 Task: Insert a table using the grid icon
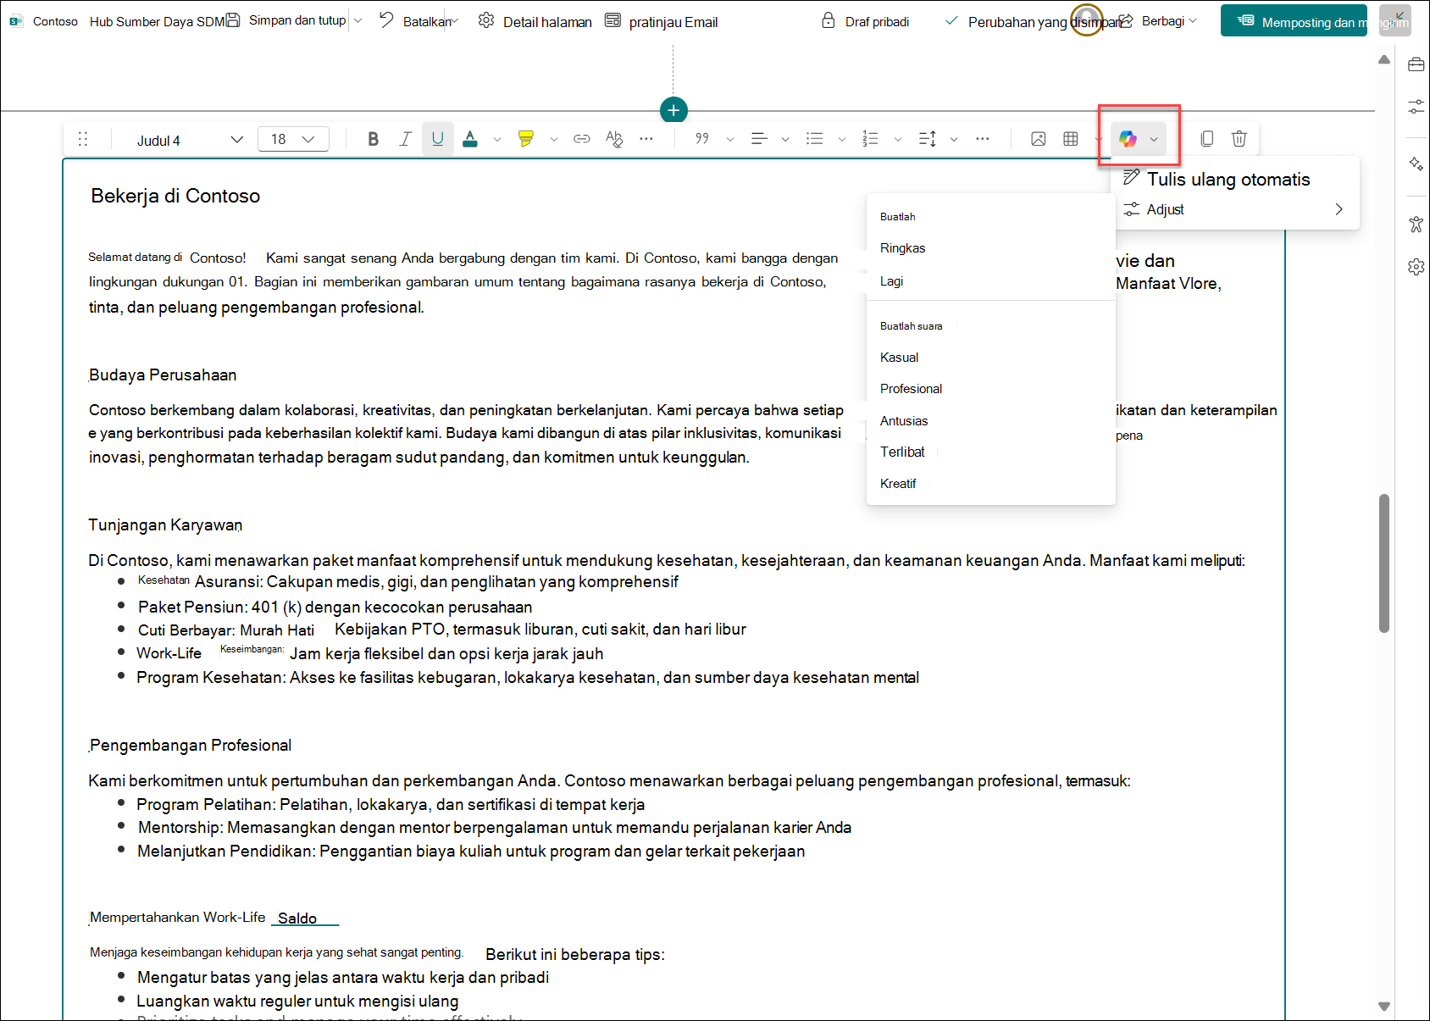coord(1071,139)
